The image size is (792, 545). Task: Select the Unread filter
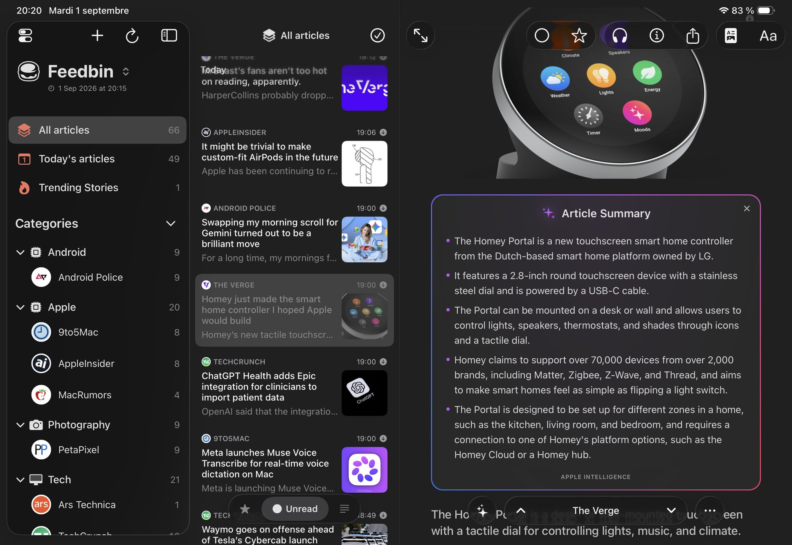point(295,509)
